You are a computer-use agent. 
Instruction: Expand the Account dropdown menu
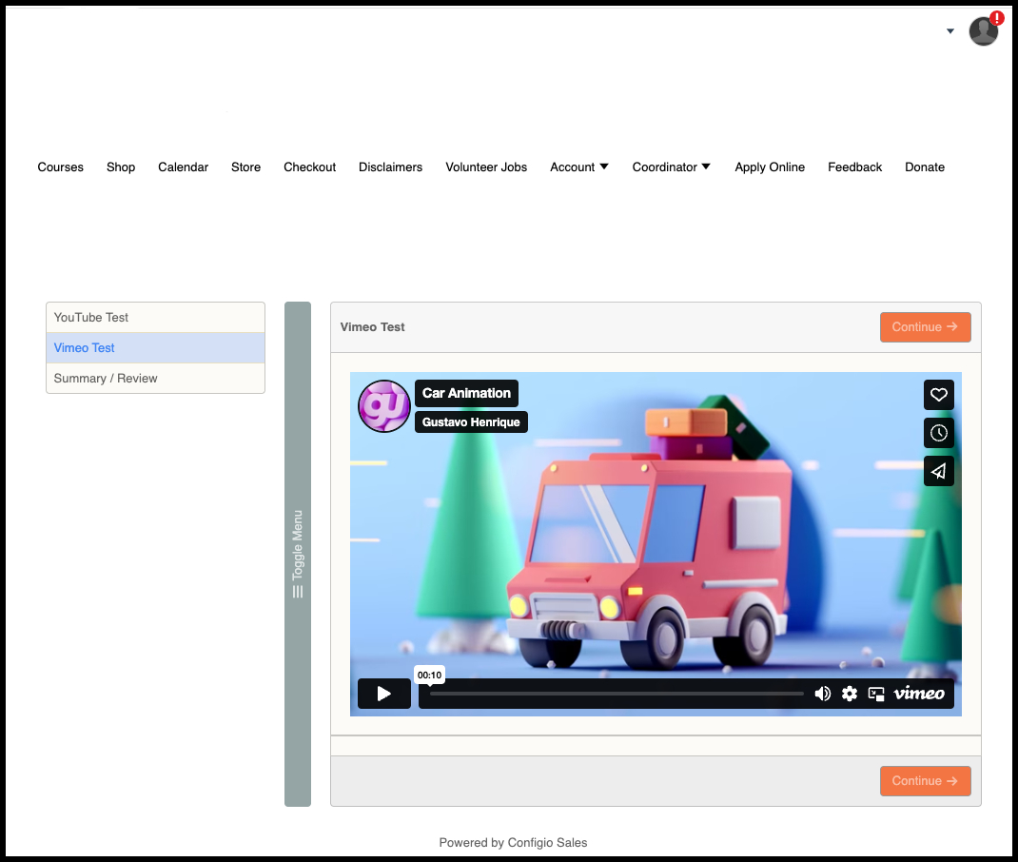pyautogui.click(x=578, y=167)
